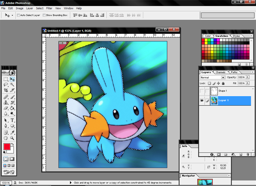
Task: Delete layer using the trash icon
Action: click(247, 154)
